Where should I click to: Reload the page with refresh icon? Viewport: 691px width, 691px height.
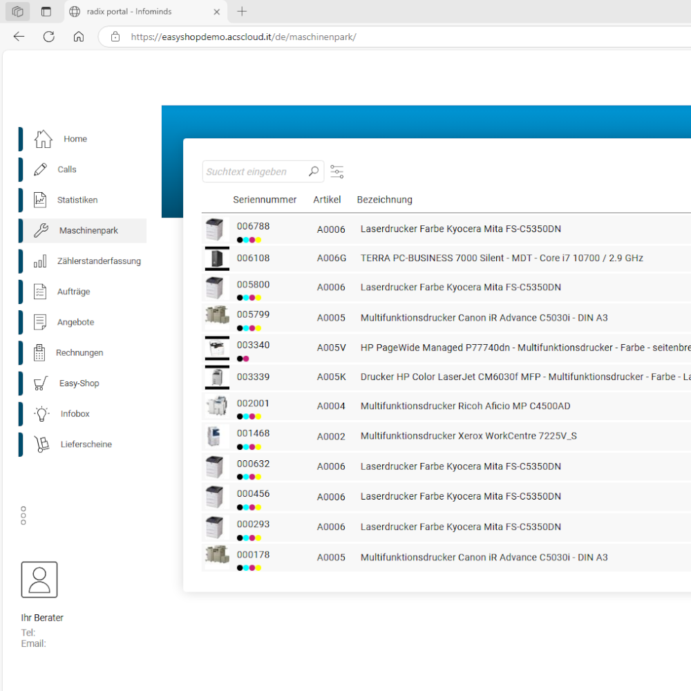49,37
